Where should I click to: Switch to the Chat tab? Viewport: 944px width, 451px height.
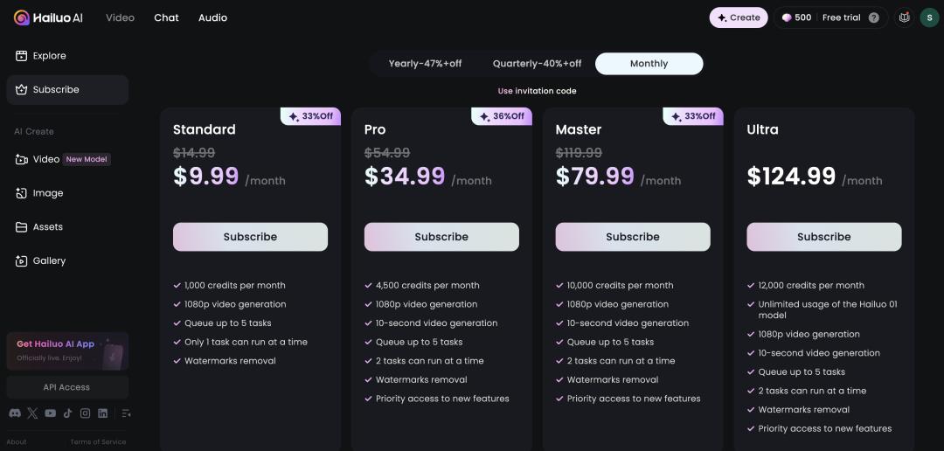(166, 17)
